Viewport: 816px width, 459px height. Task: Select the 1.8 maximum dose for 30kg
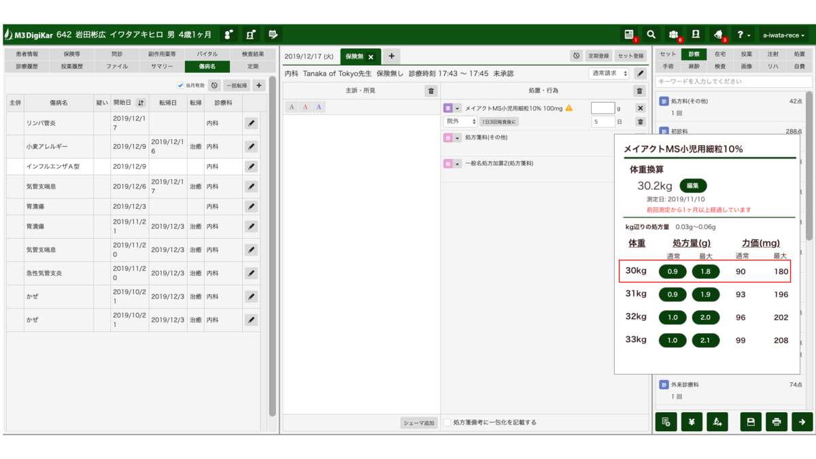tap(706, 271)
